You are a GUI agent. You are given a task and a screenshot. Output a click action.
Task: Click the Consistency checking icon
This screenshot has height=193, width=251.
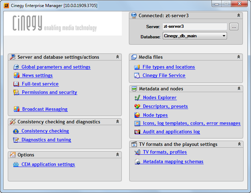(16, 131)
